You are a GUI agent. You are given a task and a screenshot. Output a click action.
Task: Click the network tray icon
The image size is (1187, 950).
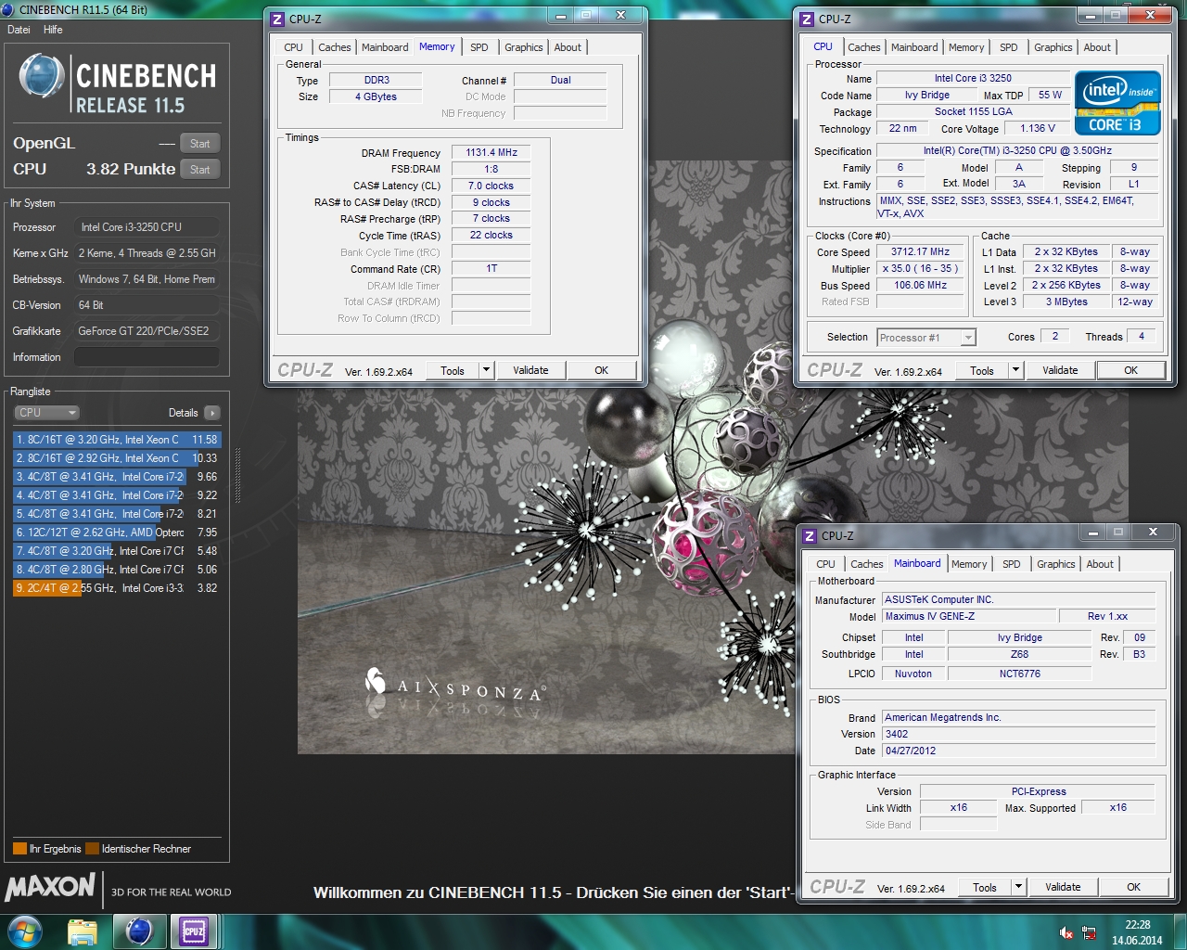pyautogui.click(x=1089, y=932)
